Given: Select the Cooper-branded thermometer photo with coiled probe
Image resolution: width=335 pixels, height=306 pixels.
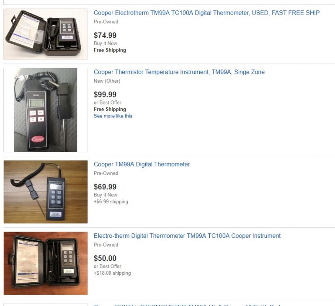Looking at the screenshot, I should point(46,110).
